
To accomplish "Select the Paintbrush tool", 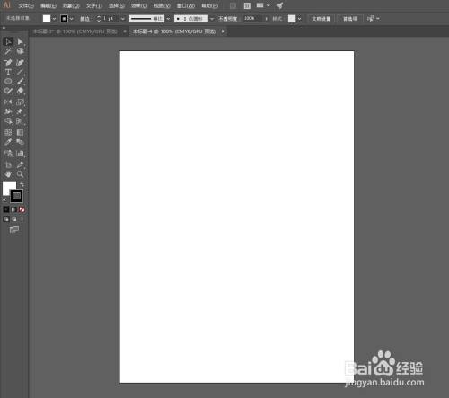I will (20, 81).
